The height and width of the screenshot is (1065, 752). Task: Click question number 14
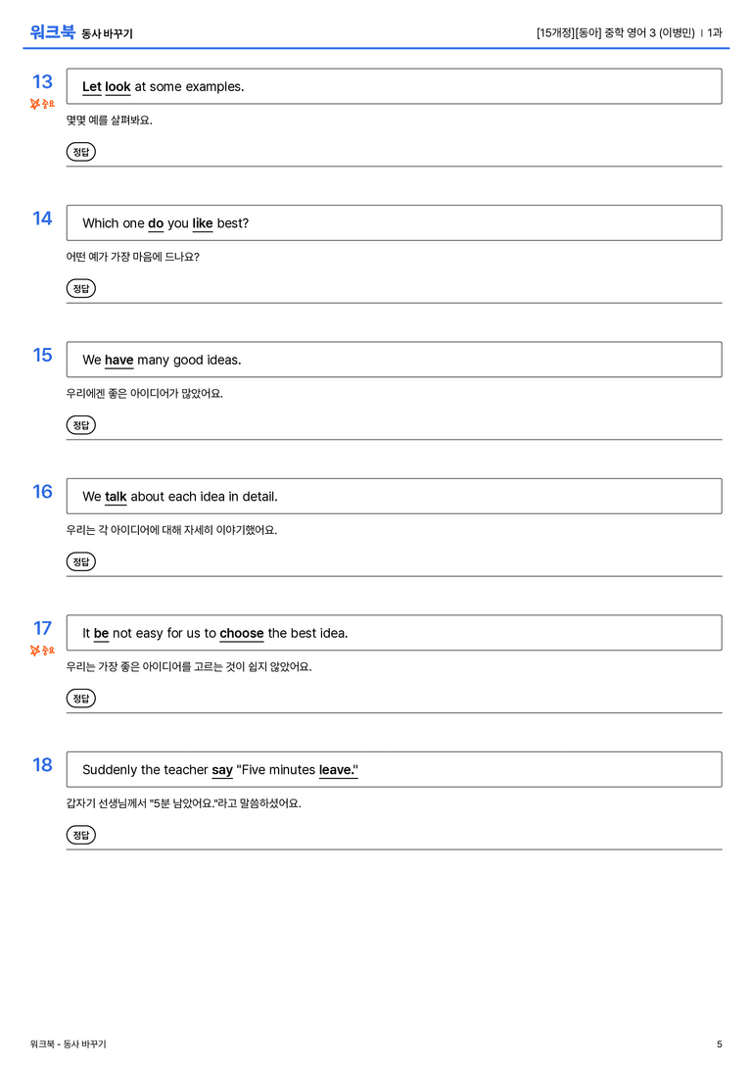pyautogui.click(x=42, y=218)
